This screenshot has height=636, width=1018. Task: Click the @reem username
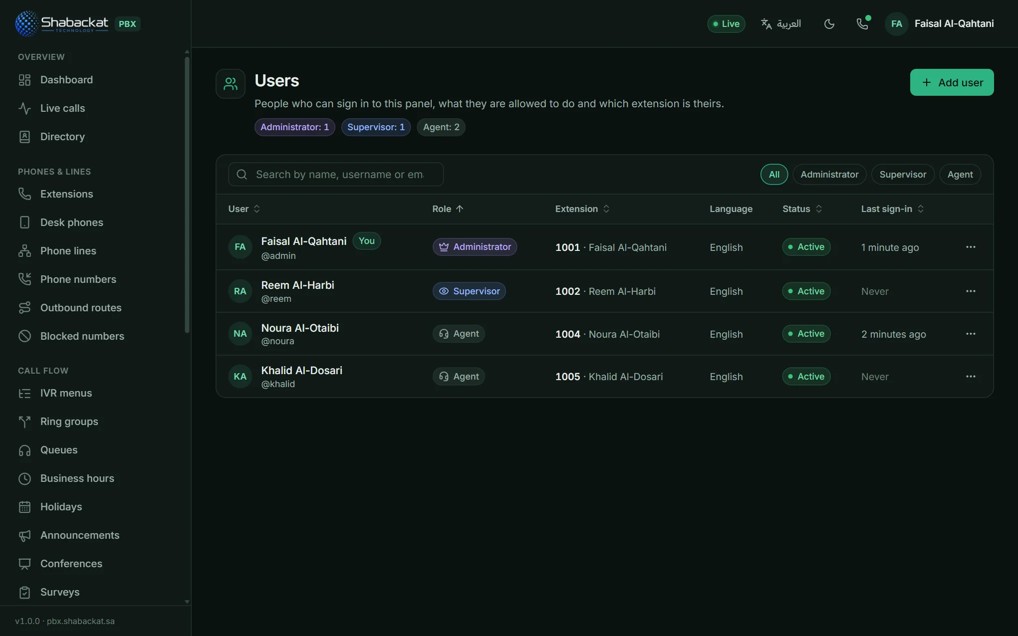click(x=276, y=299)
